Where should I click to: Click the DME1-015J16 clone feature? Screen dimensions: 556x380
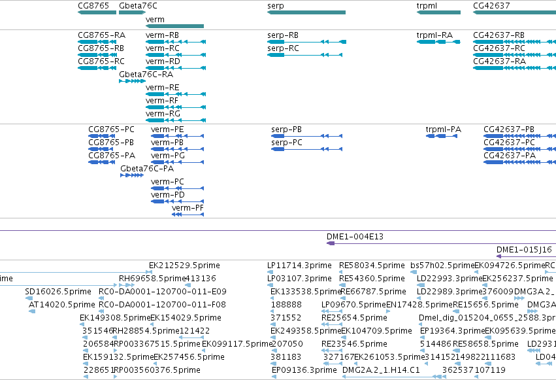[x=526, y=256]
